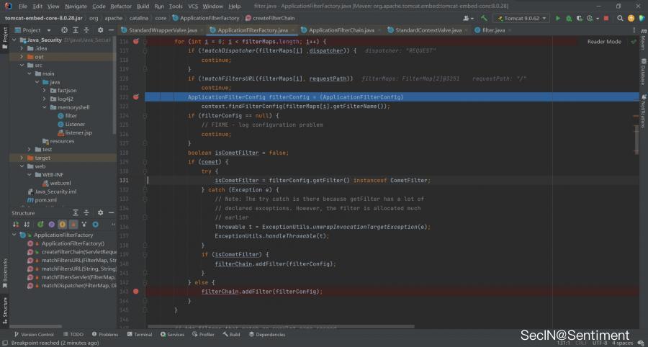
Task: Collapse the memoryshell folder
Action: coord(45,107)
